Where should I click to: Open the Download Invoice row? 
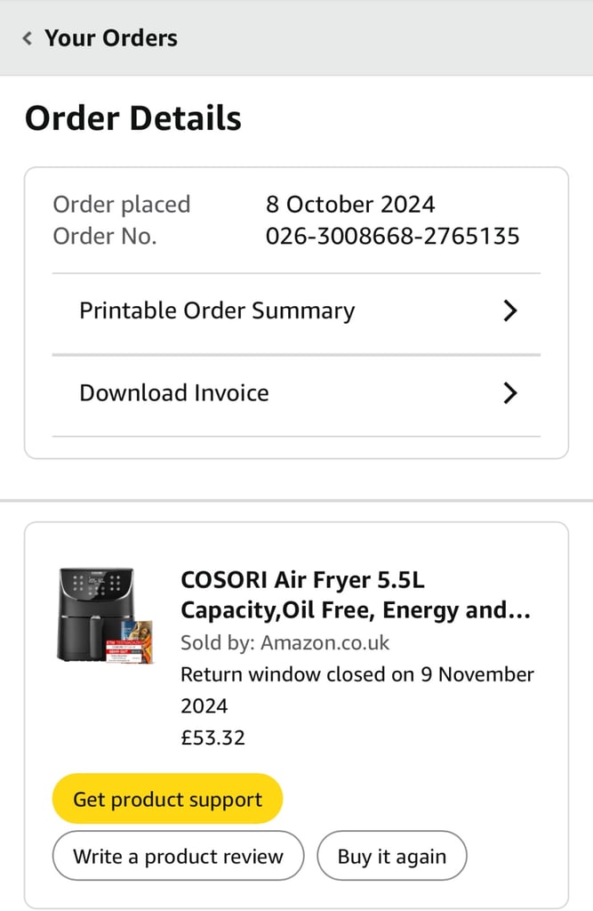[x=296, y=393]
